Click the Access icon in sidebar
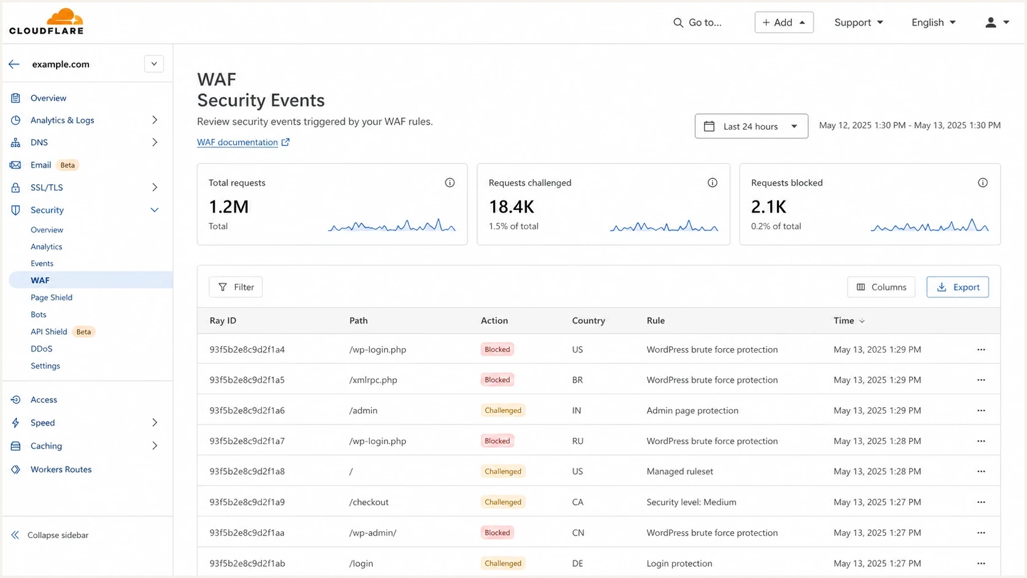Image resolution: width=1027 pixels, height=578 pixels. pos(15,399)
